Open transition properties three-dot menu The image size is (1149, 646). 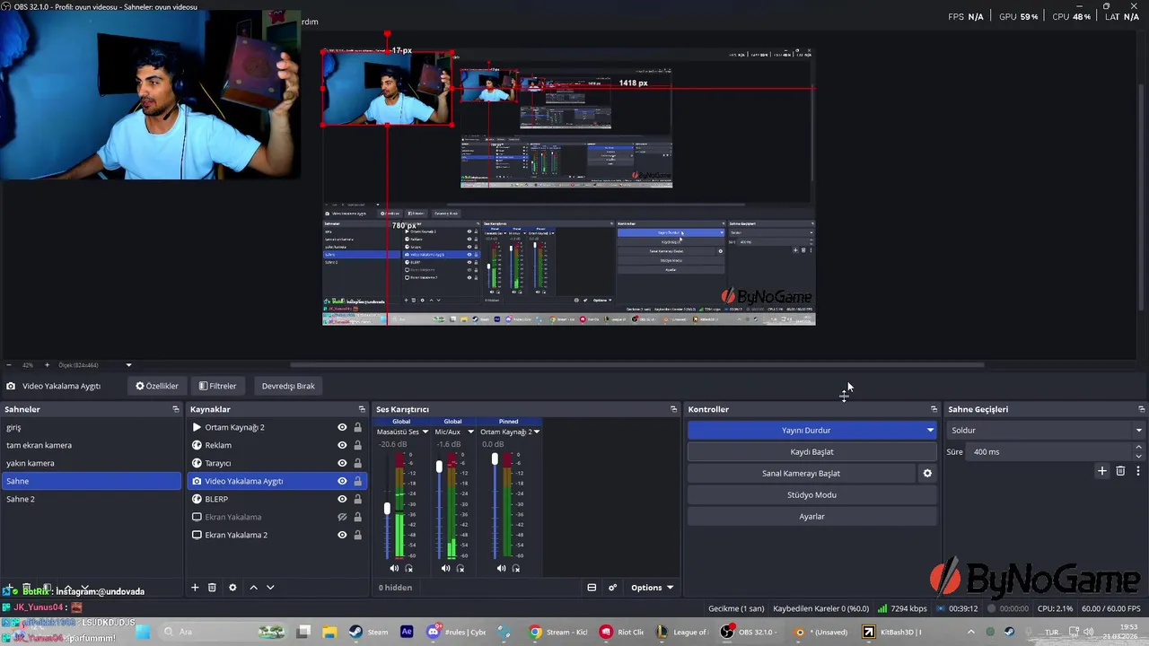(1137, 471)
